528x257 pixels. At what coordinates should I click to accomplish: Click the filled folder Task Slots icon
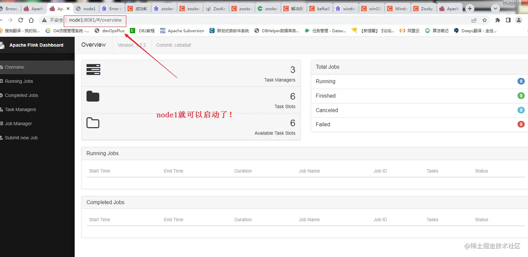(x=93, y=96)
